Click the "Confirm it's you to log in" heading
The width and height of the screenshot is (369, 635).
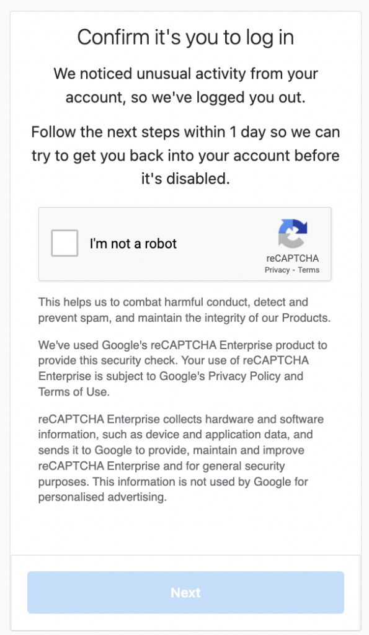[x=185, y=37]
